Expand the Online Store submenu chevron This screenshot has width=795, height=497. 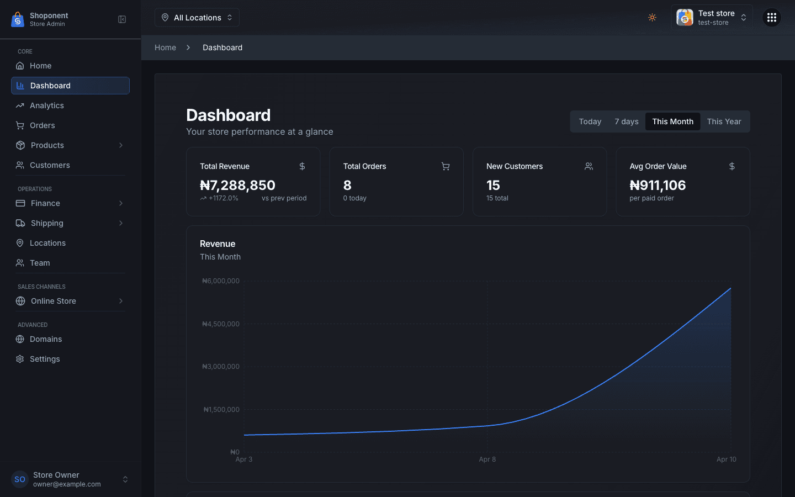click(x=121, y=301)
